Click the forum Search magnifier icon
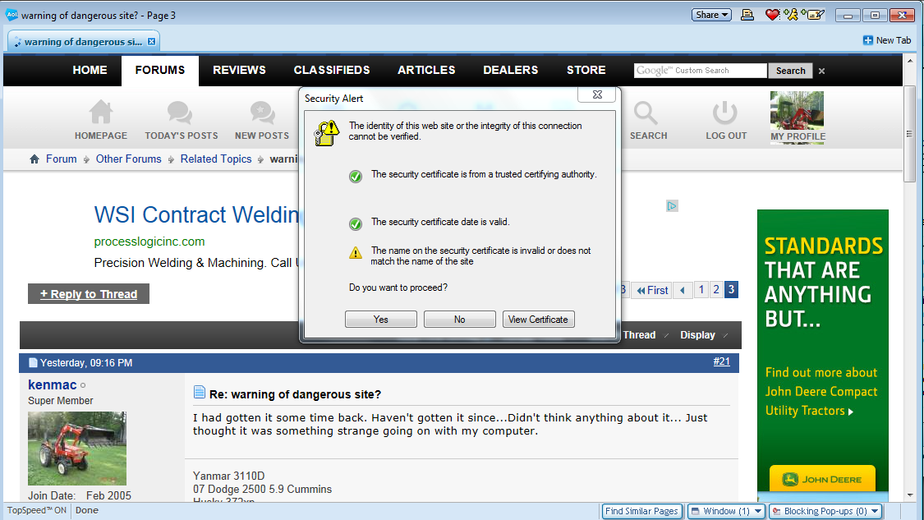The width and height of the screenshot is (924, 520). coord(647,113)
